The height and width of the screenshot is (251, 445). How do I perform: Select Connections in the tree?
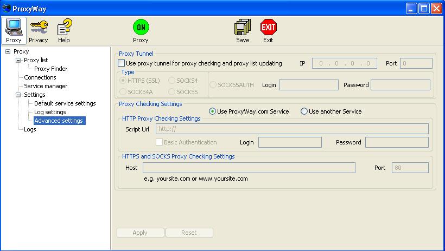pos(40,77)
